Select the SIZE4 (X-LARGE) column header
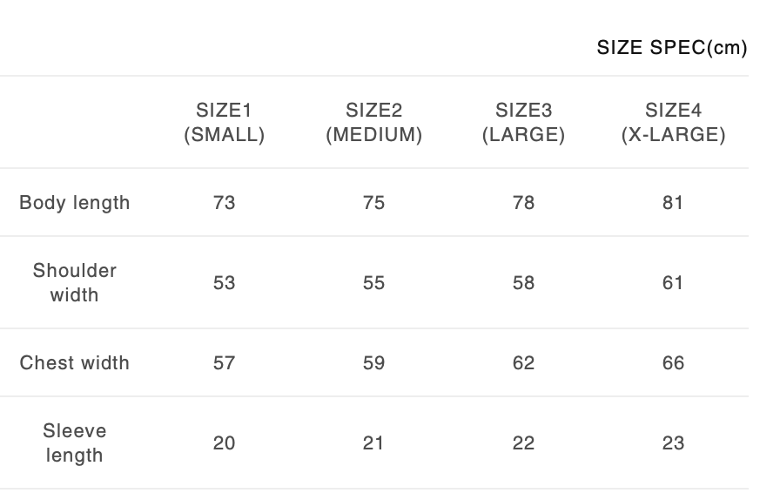Image resolution: width=780 pixels, height=493 pixels. pos(674,123)
